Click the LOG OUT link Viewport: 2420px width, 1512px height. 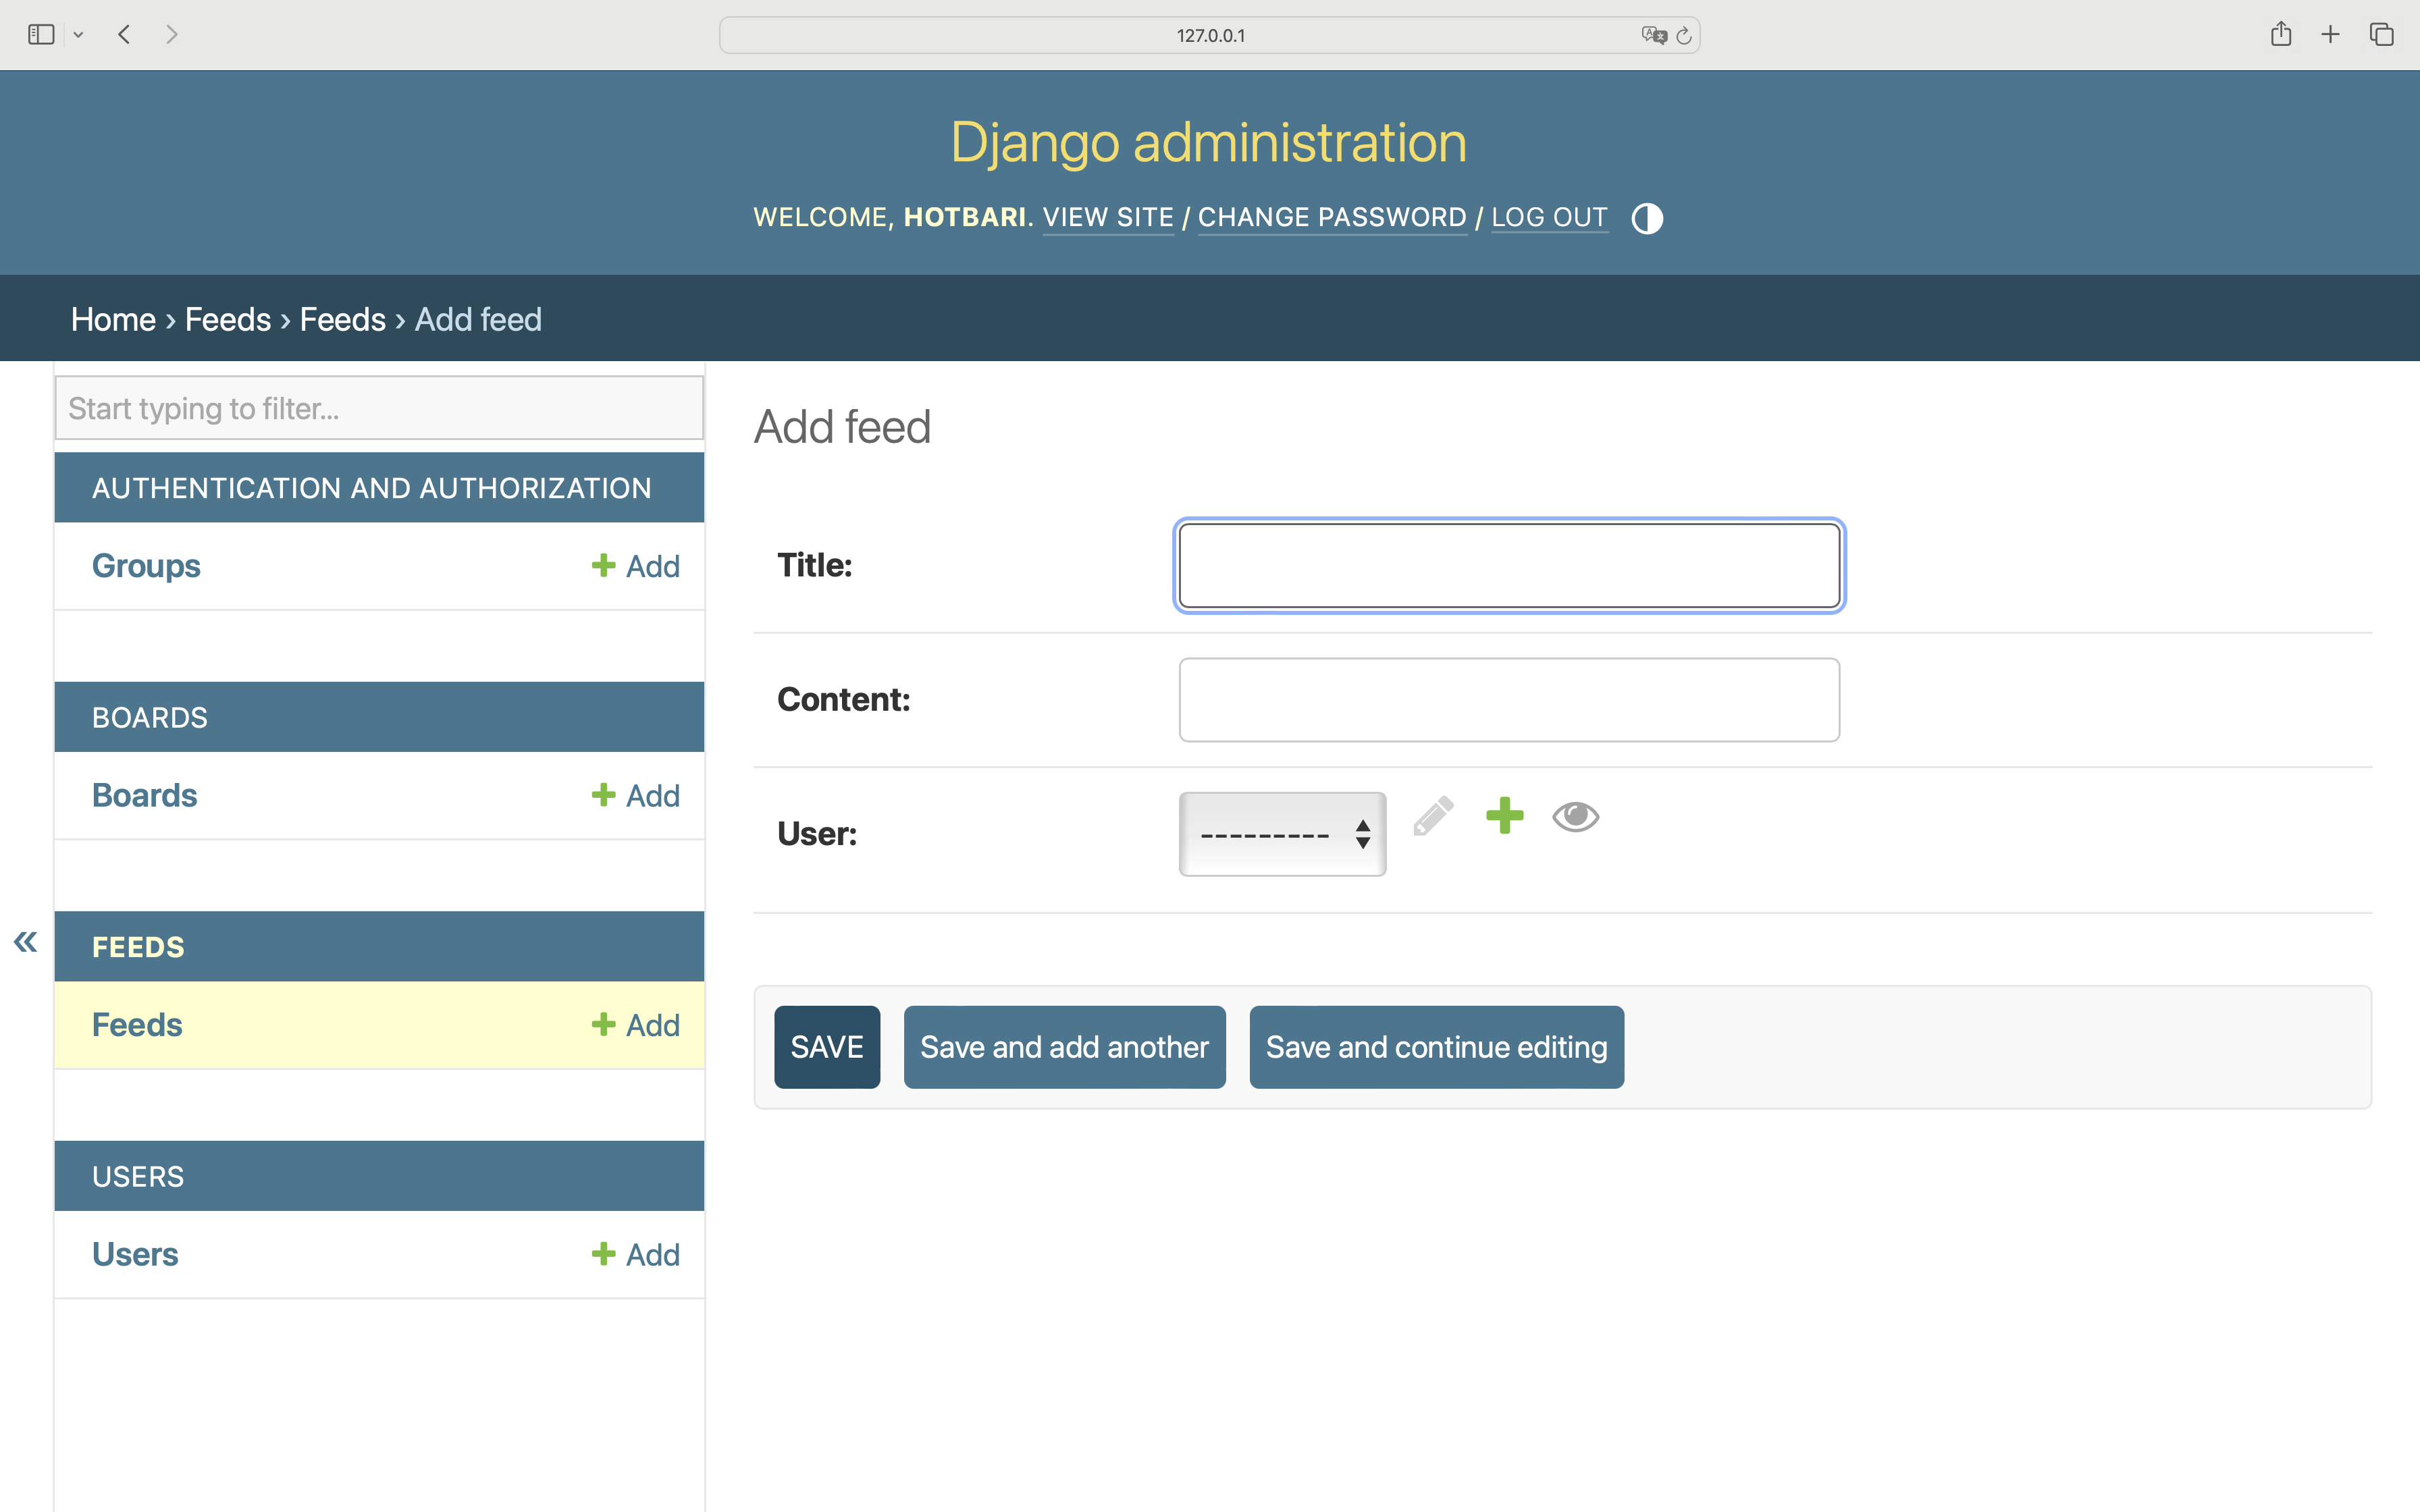pos(1549,217)
